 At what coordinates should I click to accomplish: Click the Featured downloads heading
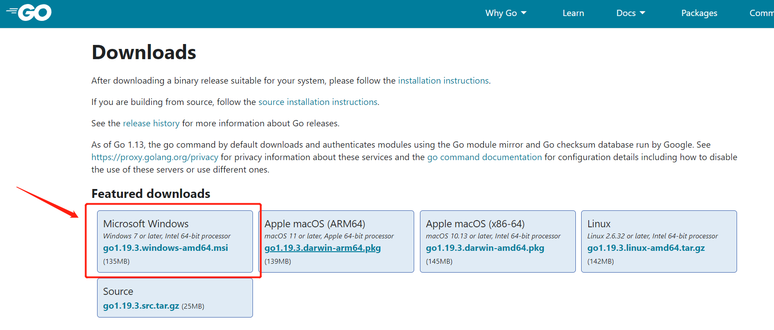[x=151, y=193]
